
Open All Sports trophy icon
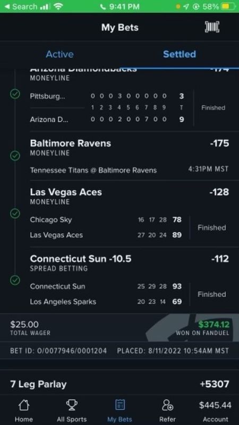coord(72,405)
